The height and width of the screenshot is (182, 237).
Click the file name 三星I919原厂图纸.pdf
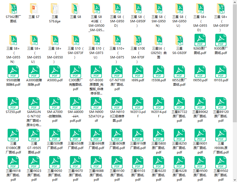pos(138,146)
